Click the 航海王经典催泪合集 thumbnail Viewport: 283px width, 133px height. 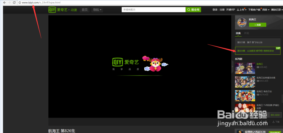coord(245,82)
